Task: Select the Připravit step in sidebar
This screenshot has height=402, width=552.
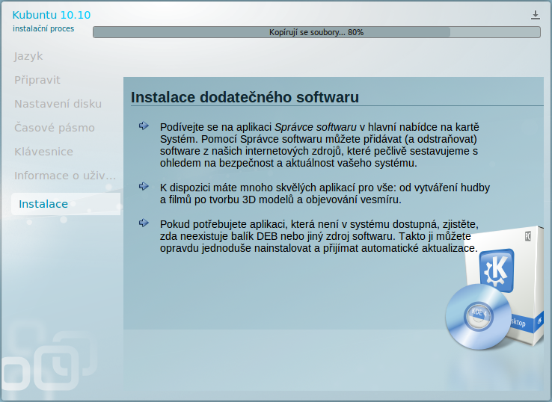Action: pyautogui.click(x=37, y=80)
